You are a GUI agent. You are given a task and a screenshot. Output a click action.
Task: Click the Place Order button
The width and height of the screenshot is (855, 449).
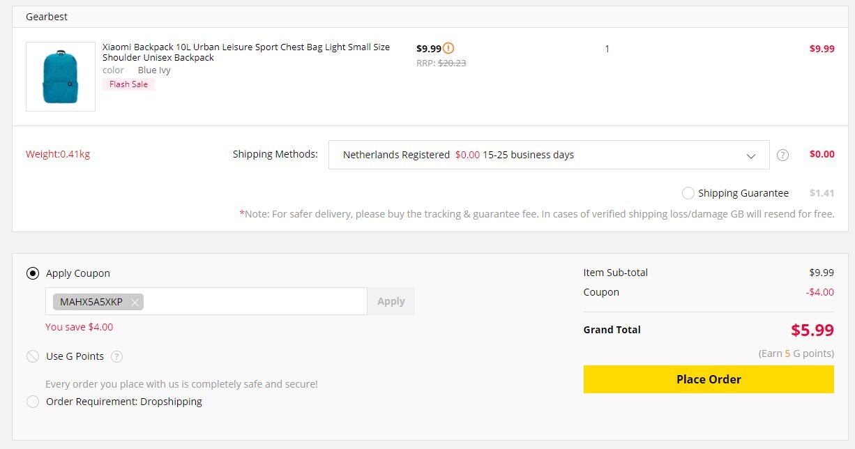coord(709,379)
